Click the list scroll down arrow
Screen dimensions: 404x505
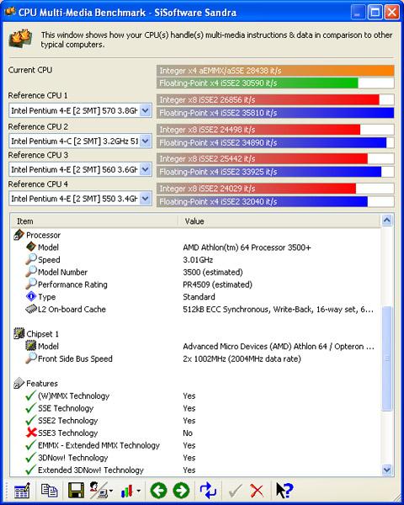(x=386, y=470)
